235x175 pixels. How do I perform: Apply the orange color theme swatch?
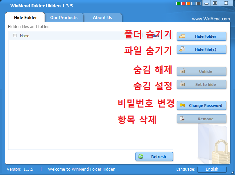click(x=188, y=3)
